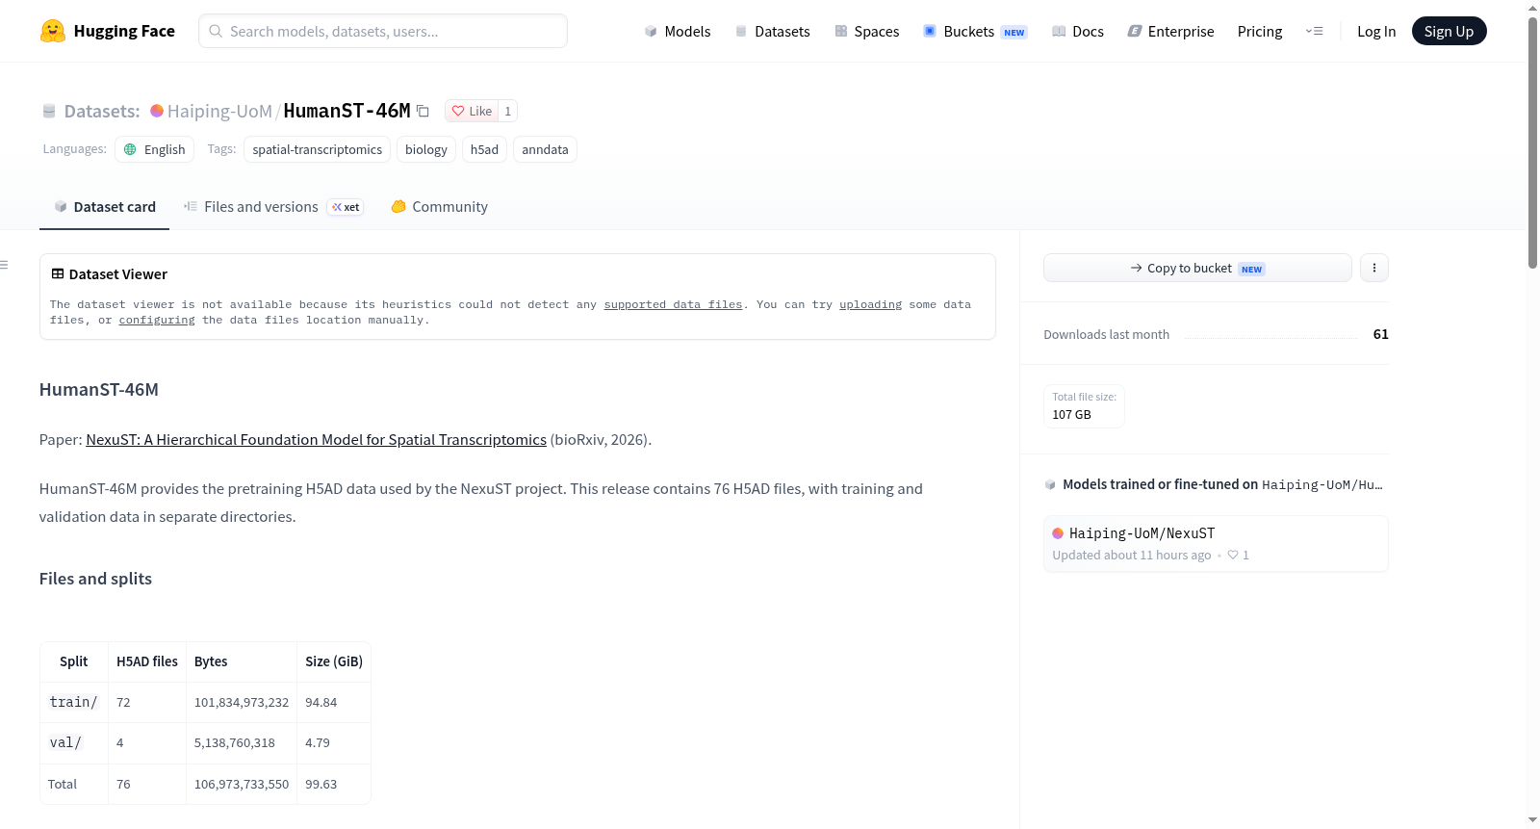Open the Pricing page

point(1260,31)
